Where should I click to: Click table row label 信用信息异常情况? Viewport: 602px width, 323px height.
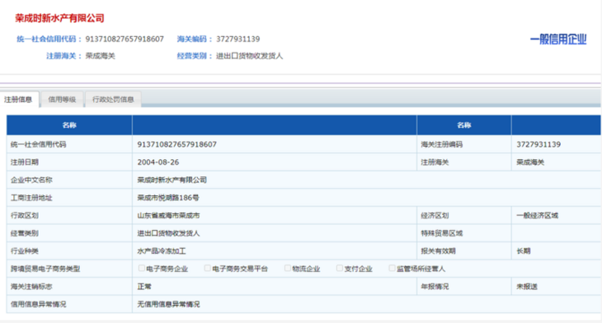[39, 304]
